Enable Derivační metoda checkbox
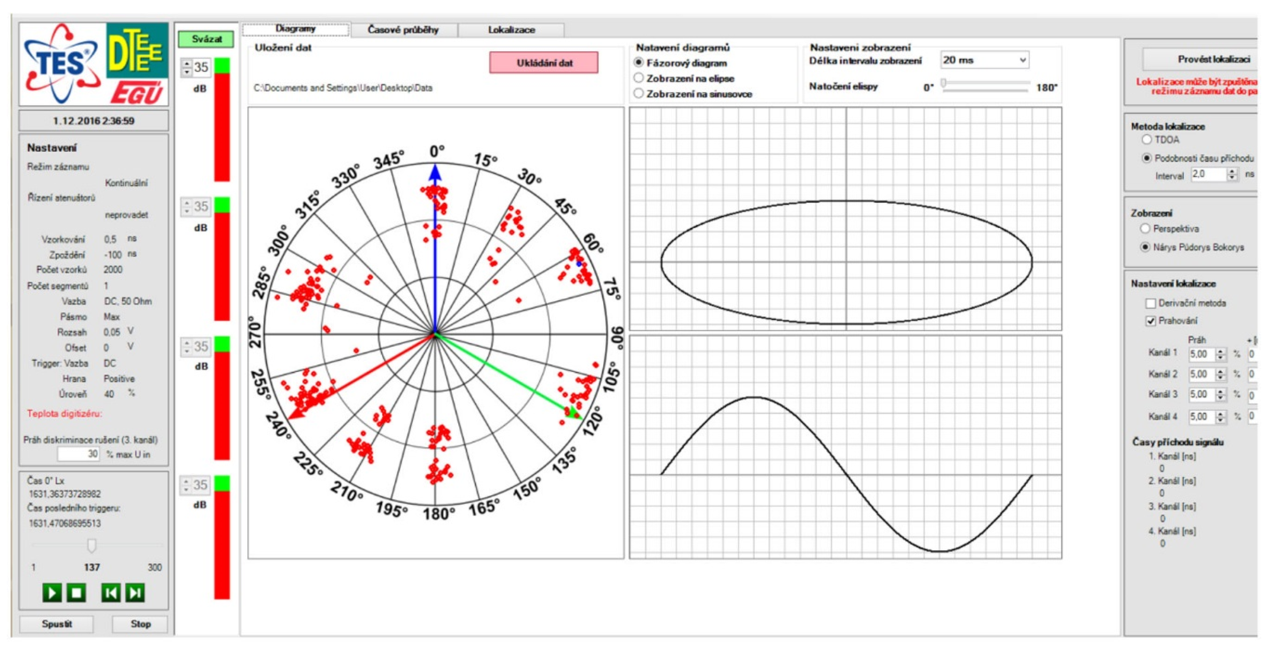Image resolution: width=1271 pixels, height=651 pixels. tap(1151, 303)
